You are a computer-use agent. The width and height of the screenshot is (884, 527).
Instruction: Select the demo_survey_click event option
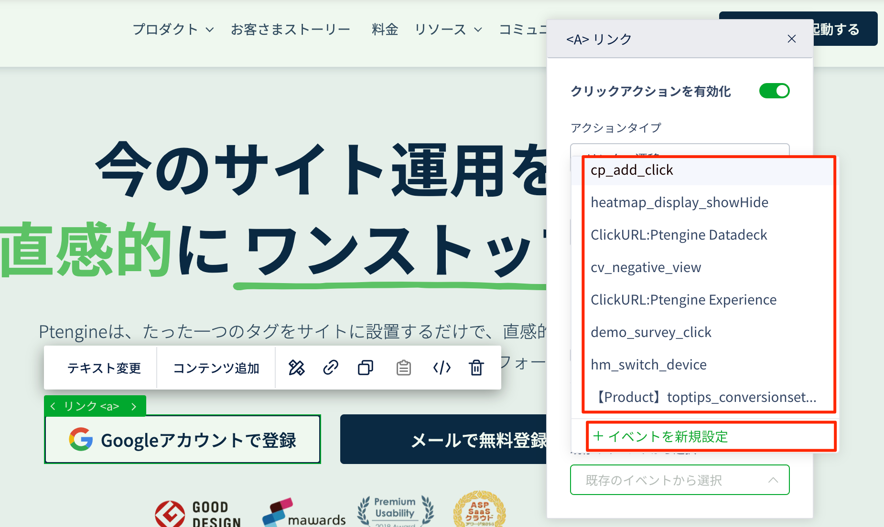click(651, 332)
